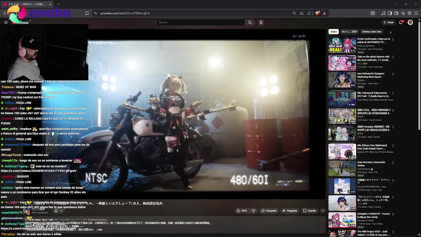Like the video with 185 k likes
This screenshot has height=237, width=421.
pos(242,211)
